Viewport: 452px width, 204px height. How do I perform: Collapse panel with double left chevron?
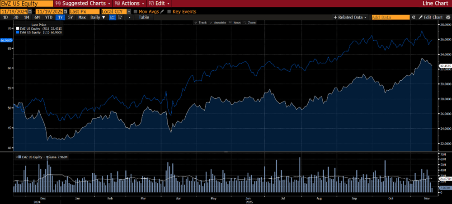click(x=413, y=17)
